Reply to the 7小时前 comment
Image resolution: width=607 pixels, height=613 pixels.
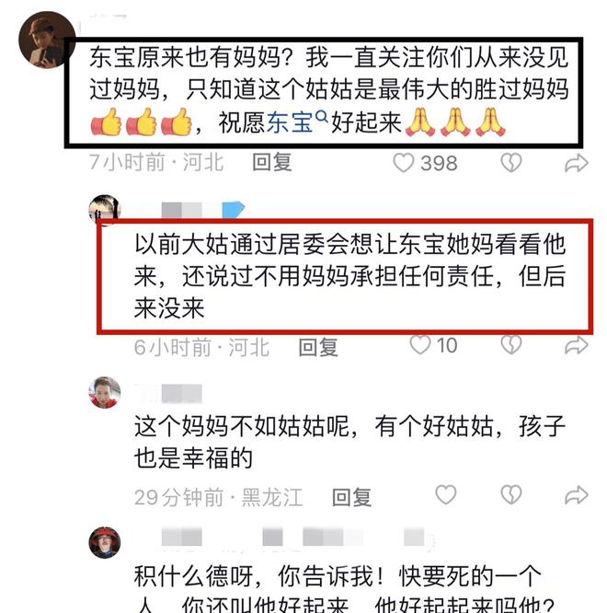pyautogui.click(x=272, y=162)
